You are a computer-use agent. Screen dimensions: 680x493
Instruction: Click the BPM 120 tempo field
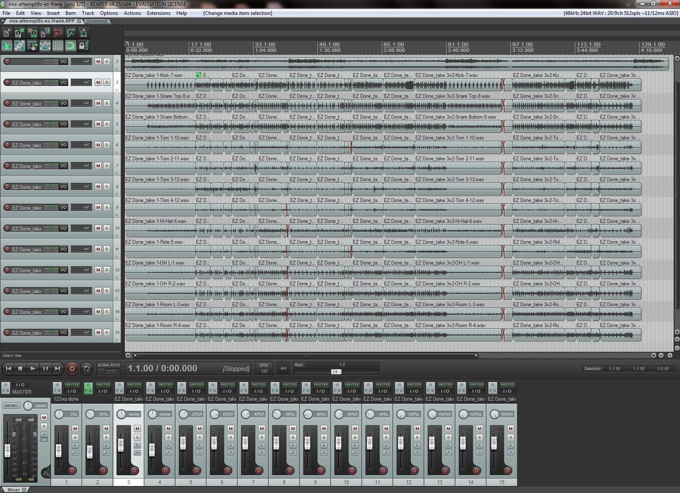264,368
